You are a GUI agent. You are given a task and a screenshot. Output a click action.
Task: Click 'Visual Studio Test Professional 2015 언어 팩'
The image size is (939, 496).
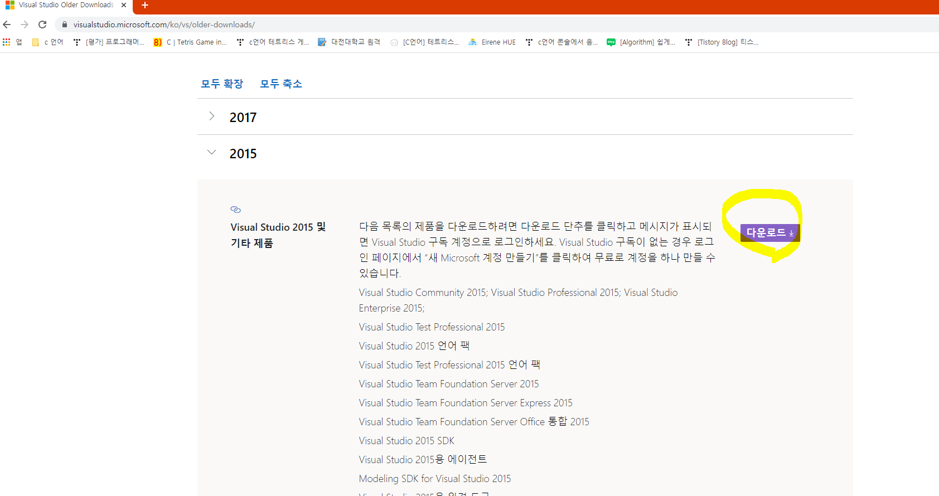449,365
